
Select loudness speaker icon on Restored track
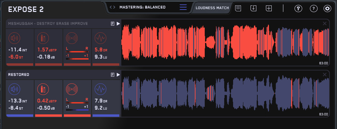14,90
